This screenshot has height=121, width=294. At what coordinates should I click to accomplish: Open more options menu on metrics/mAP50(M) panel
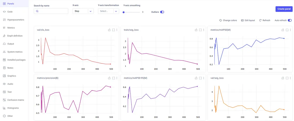290,30
